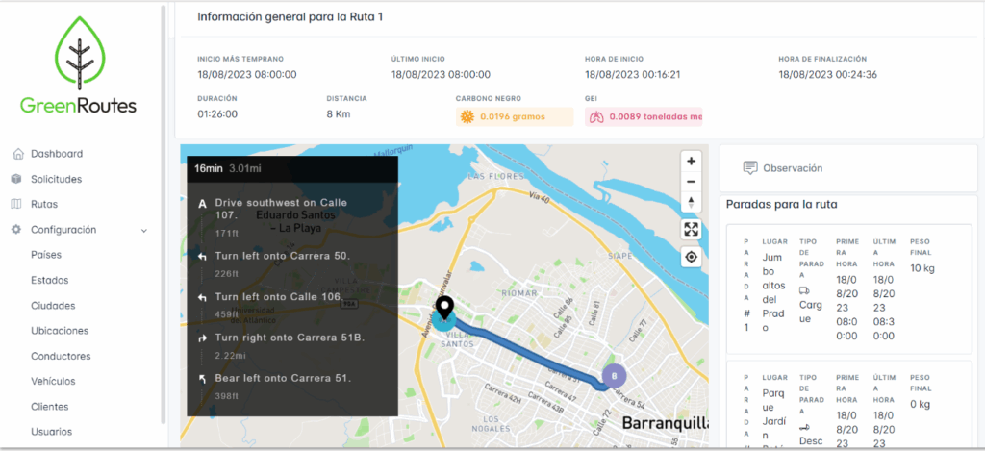This screenshot has width=985, height=451.
Task: Locate my position on map
Action: pos(691,257)
